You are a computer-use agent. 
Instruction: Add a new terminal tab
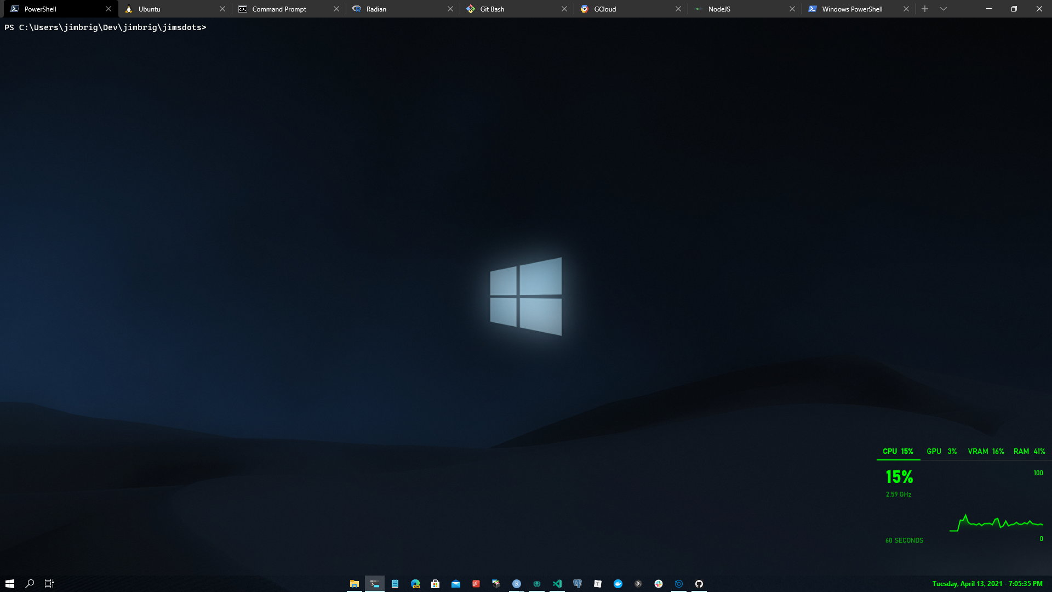click(925, 9)
